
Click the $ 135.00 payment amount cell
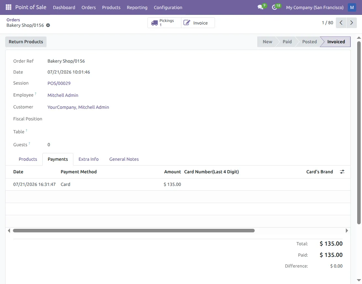[x=172, y=184]
